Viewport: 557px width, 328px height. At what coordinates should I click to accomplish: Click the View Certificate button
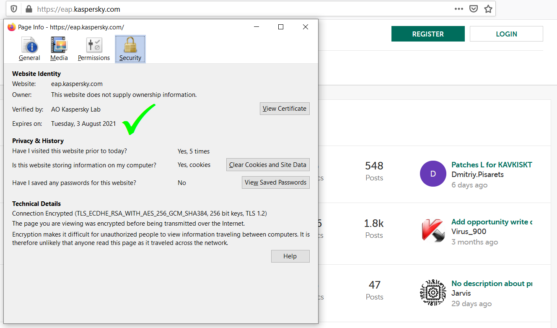(285, 108)
